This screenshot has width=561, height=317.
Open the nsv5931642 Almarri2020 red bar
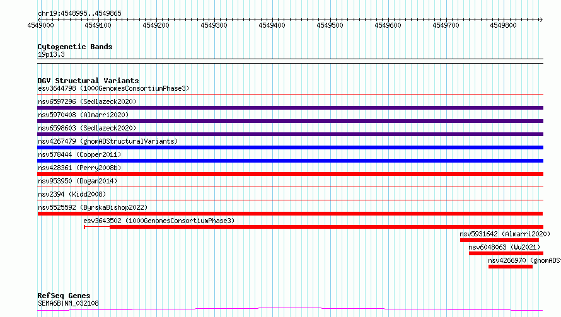(499, 240)
